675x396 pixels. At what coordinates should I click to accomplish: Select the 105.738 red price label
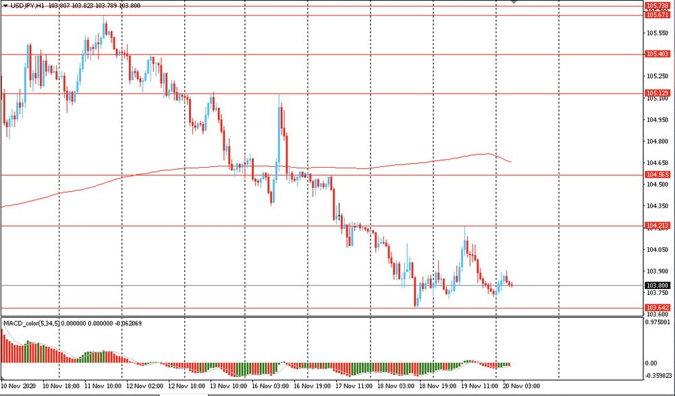(657, 6)
